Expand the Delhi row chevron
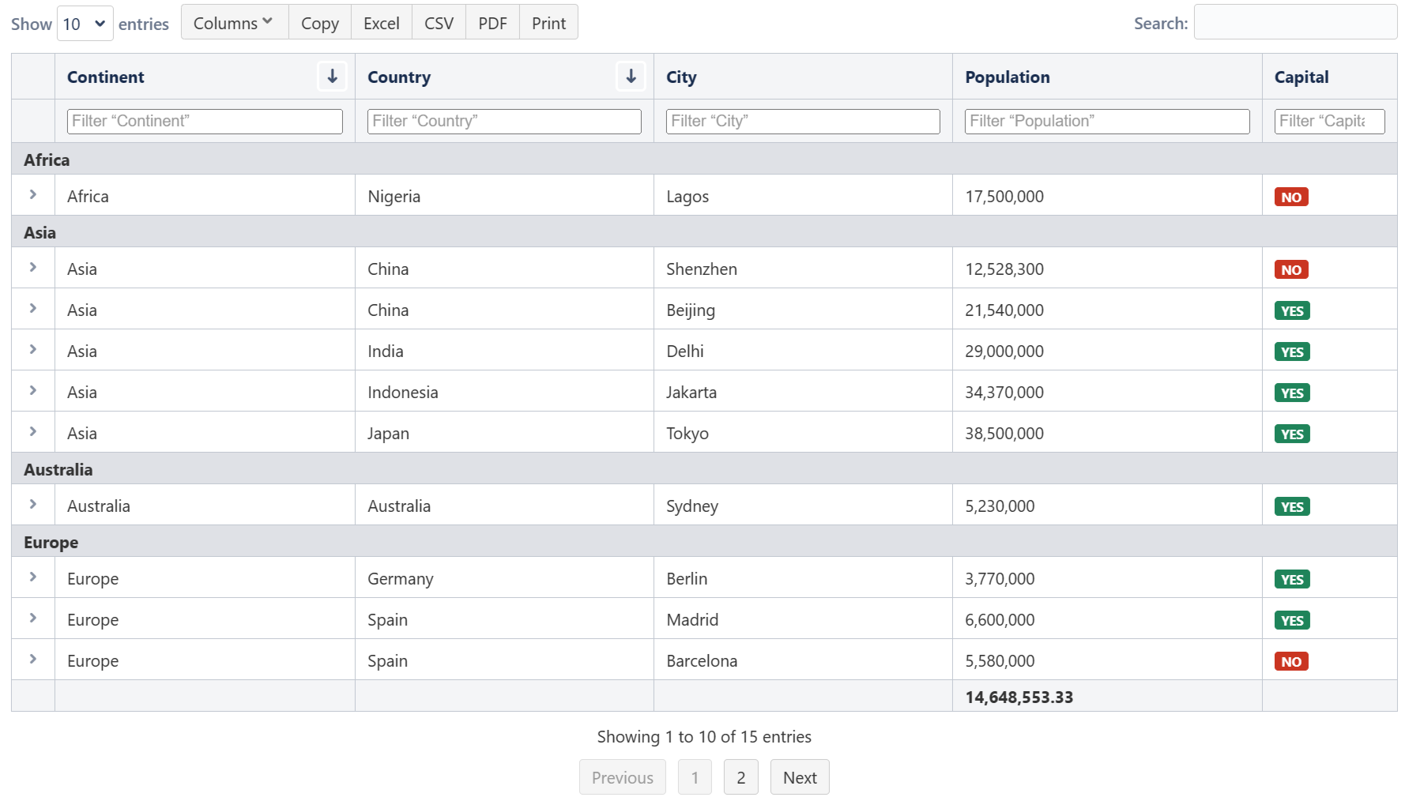1409x801 pixels. point(33,350)
